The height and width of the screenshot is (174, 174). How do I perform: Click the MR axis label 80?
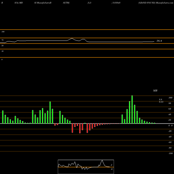coord(170,103)
